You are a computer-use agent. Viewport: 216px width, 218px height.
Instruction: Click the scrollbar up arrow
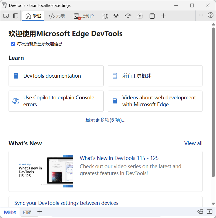pos(213,24)
